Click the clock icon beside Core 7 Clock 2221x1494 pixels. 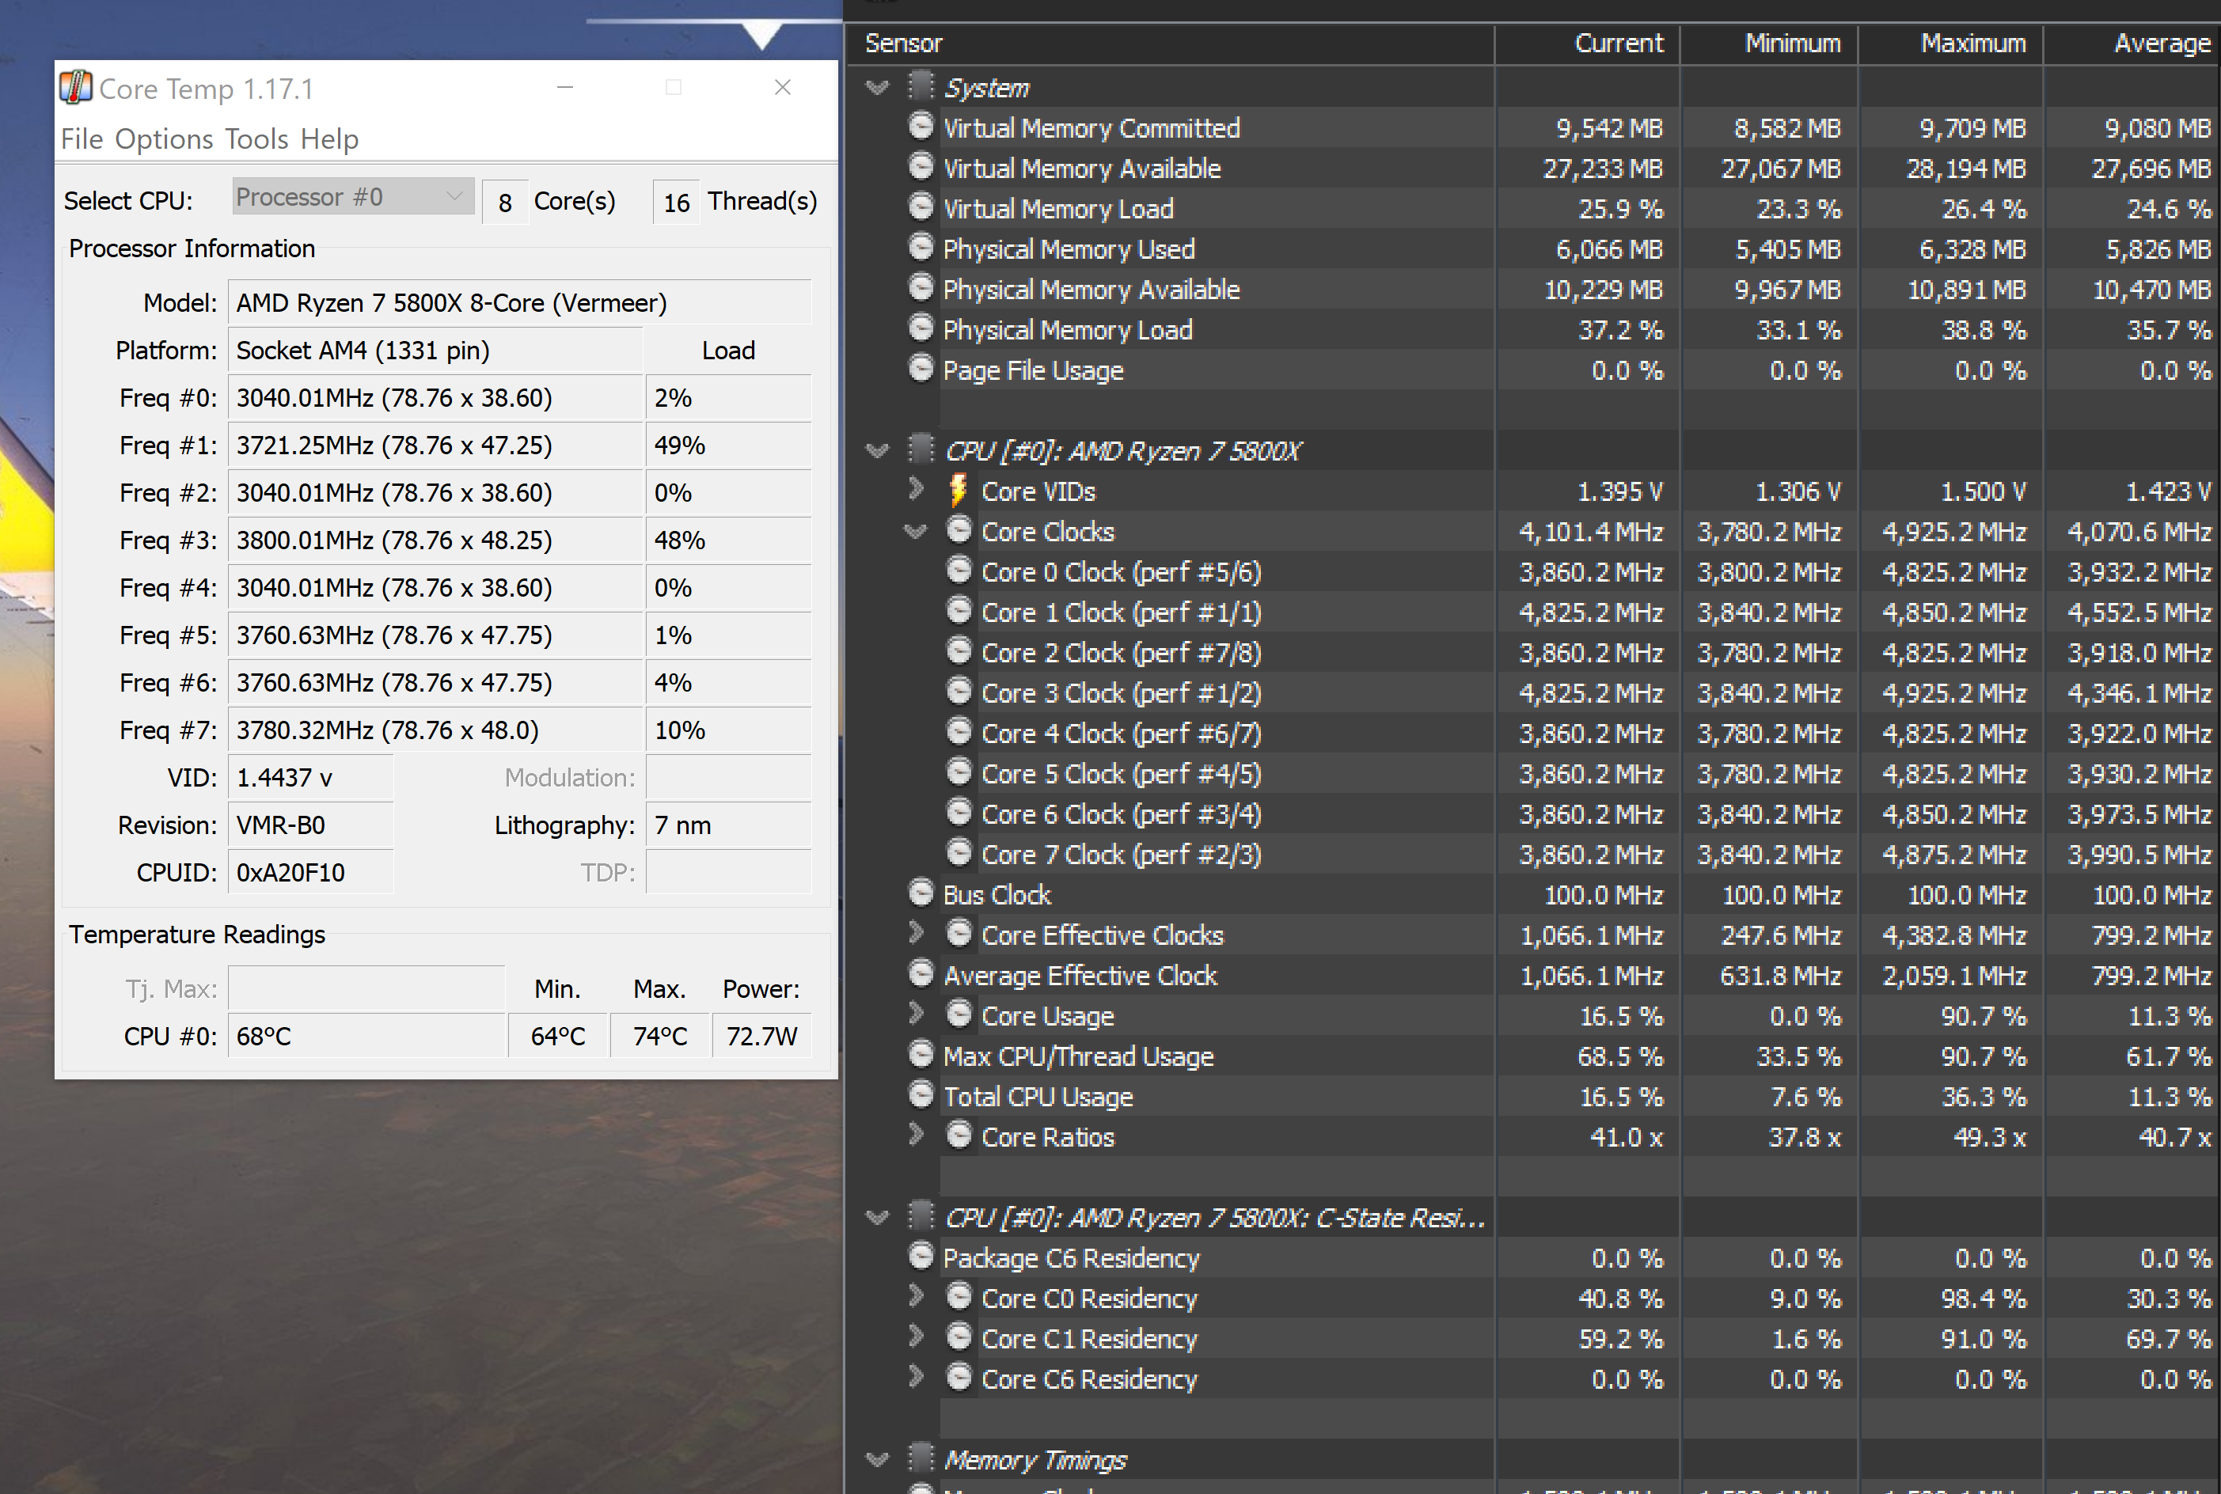coord(959,851)
